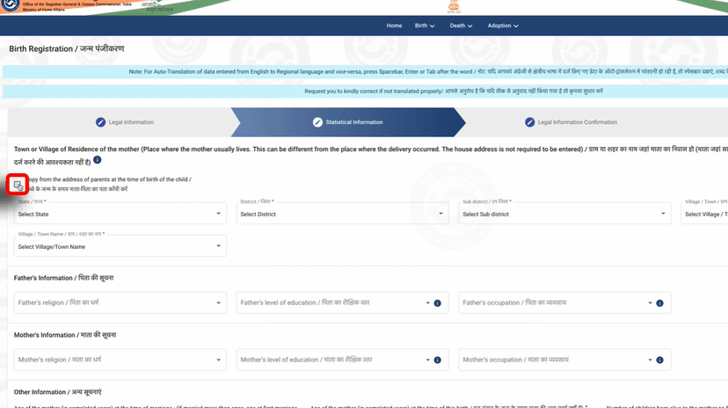Click the pencil icon beside Statistical Information

317,122
